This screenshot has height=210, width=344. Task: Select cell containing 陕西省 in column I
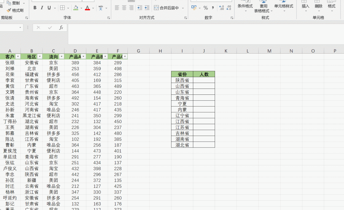(182, 80)
